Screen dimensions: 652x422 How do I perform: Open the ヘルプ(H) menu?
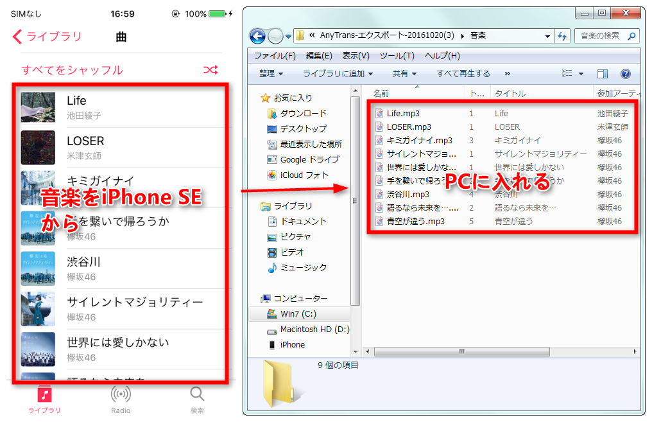click(x=442, y=55)
